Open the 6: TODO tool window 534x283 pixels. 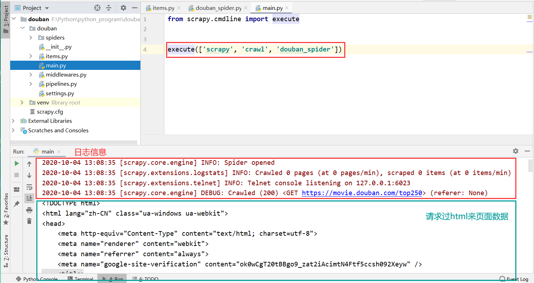146,279
